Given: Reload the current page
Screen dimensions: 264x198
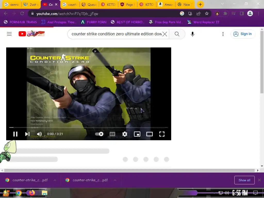Looking at the screenshot, I should pyautogui.click(x=22, y=14).
